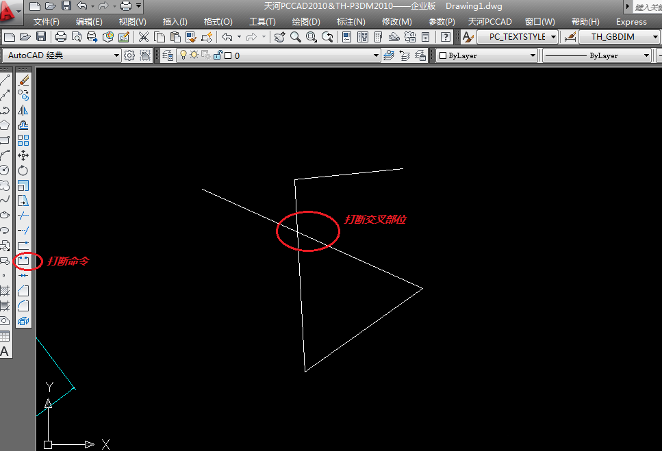Expand the PC_TEXTSTYLE text style dropdown
Viewport: 662px width, 451px height.
518,37
